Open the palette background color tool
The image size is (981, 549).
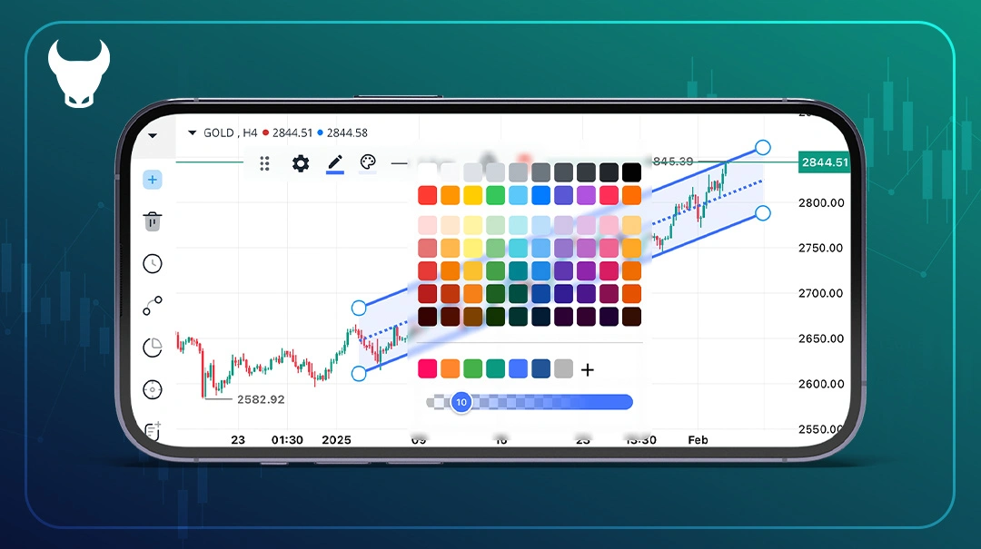click(367, 163)
